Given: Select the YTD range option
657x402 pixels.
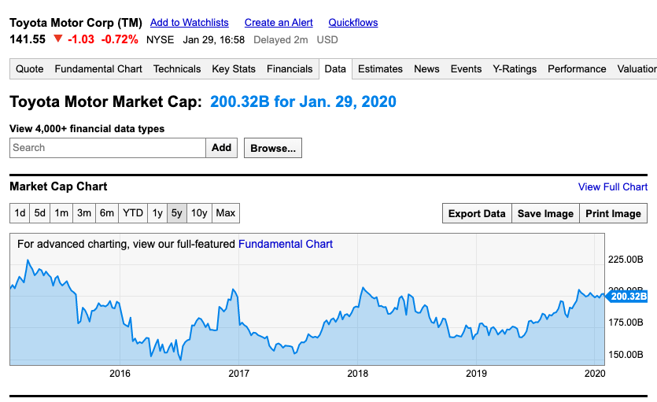Looking at the screenshot, I should [x=133, y=213].
